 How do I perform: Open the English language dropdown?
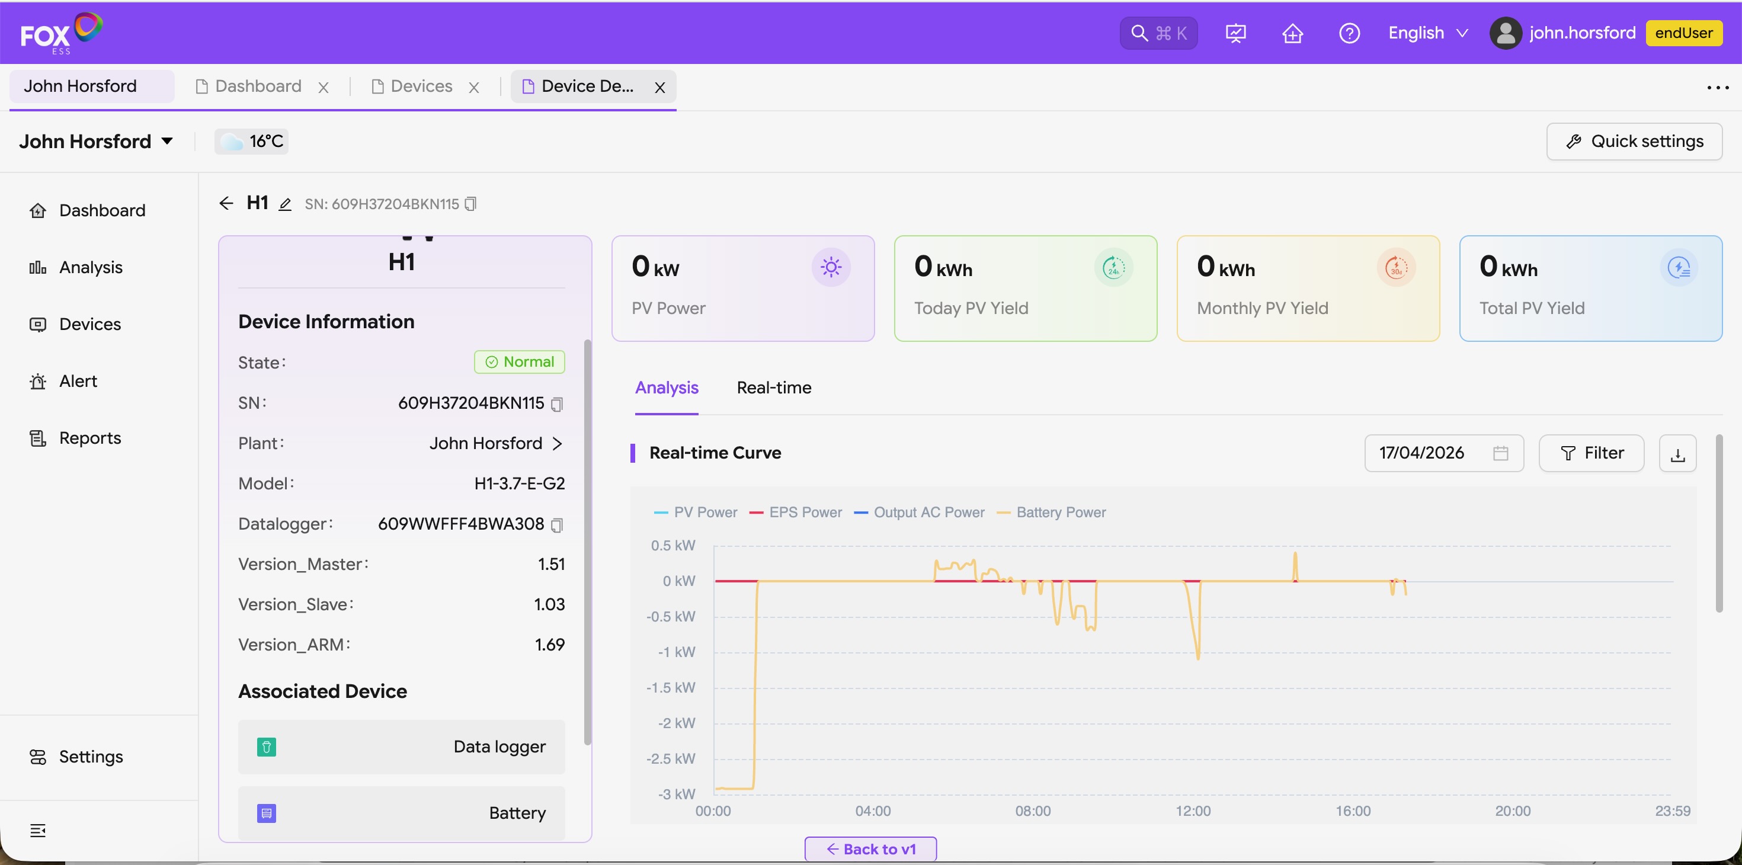pos(1427,33)
